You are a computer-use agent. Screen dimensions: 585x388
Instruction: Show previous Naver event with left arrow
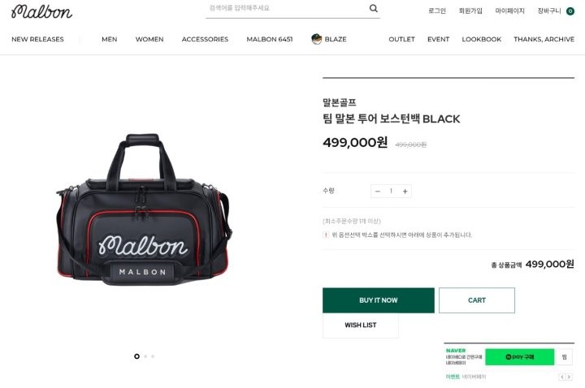tap(562, 377)
